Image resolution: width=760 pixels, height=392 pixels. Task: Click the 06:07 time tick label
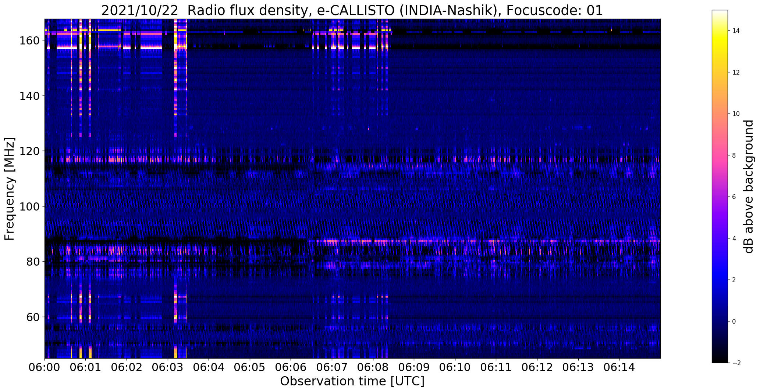click(x=332, y=367)
